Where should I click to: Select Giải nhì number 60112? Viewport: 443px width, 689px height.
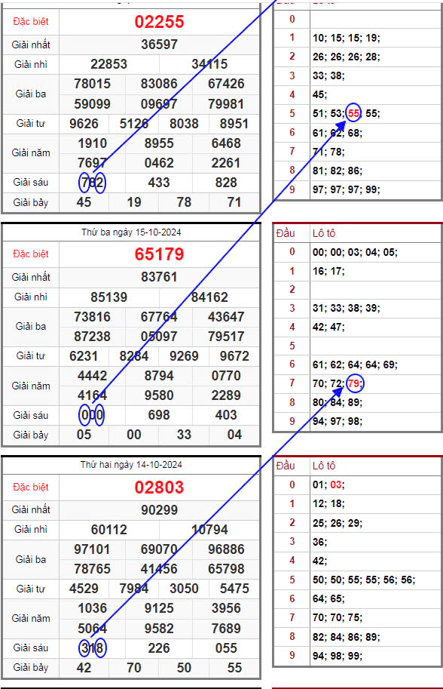click(108, 530)
